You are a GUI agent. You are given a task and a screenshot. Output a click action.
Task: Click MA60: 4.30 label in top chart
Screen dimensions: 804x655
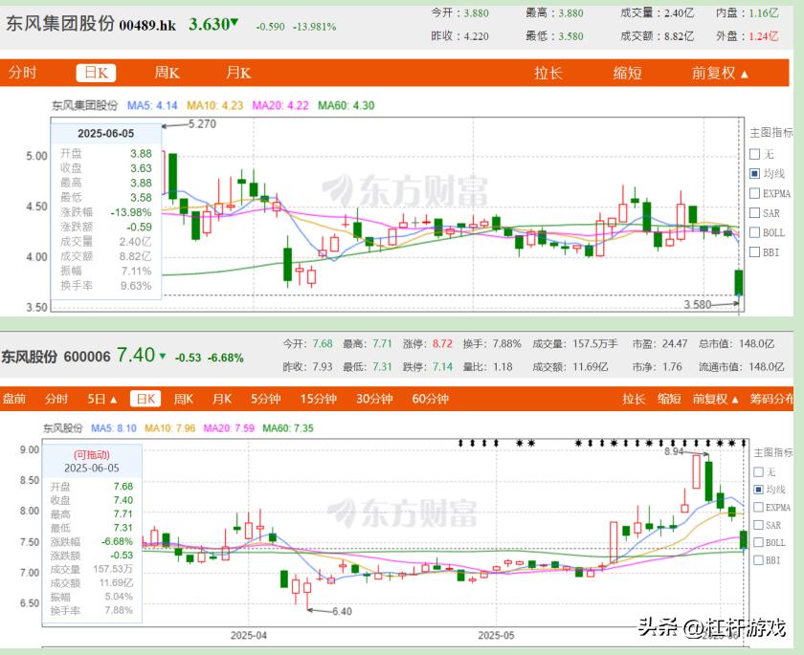click(346, 105)
